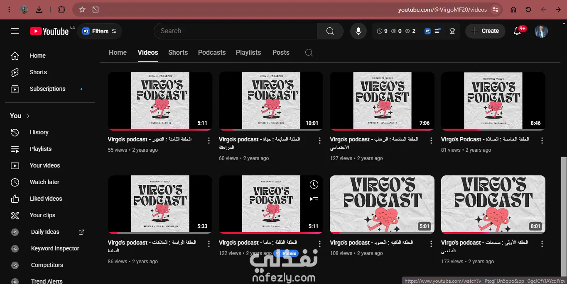
Task: Open vidIQ Filters button
Action: tap(99, 31)
